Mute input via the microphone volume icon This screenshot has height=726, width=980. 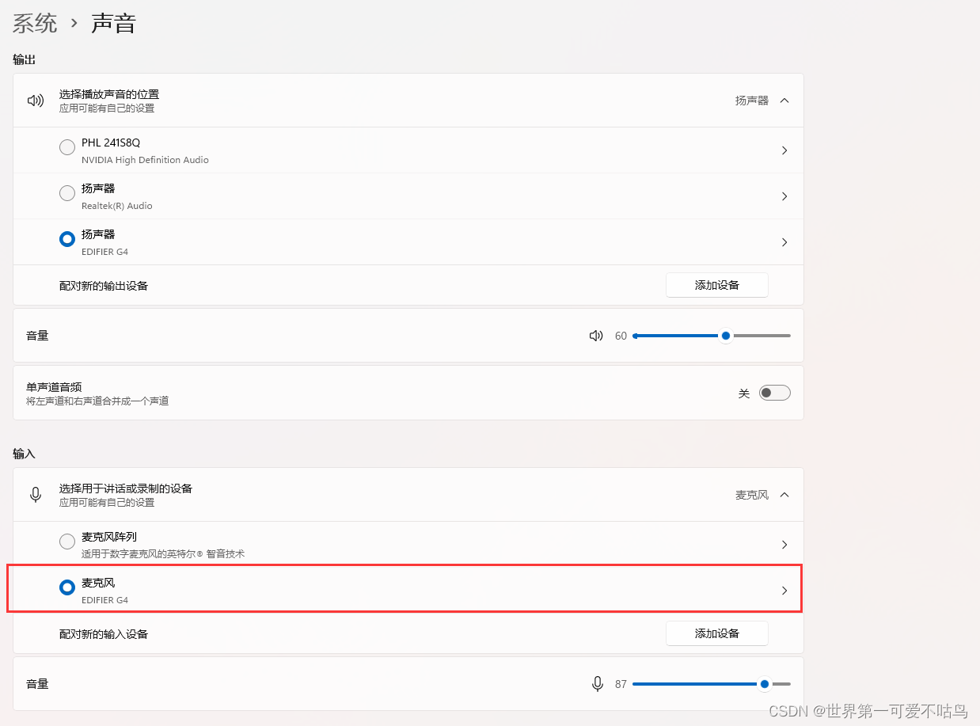click(598, 684)
